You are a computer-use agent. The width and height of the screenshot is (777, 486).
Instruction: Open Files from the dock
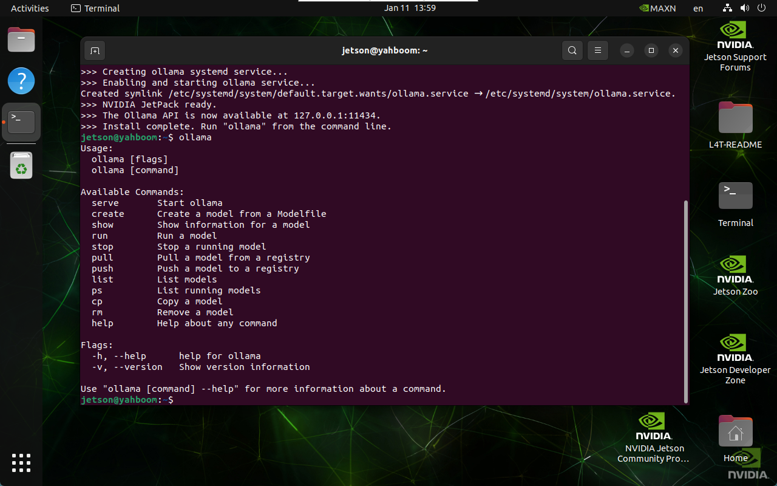tap(21, 41)
